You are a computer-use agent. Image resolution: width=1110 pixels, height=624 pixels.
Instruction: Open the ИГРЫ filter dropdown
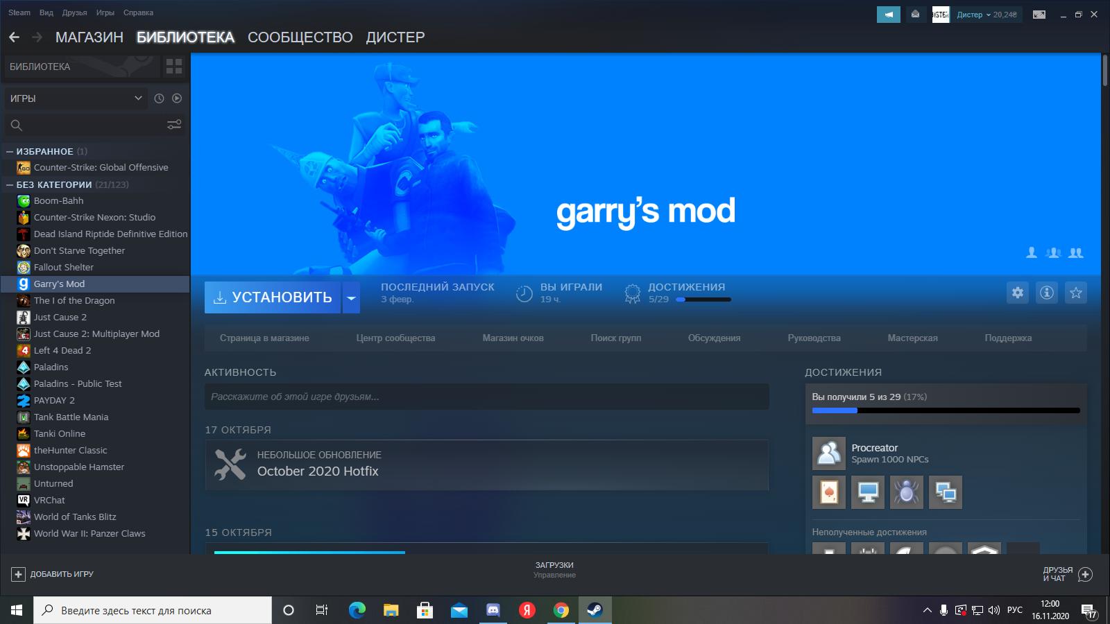point(76,98)
